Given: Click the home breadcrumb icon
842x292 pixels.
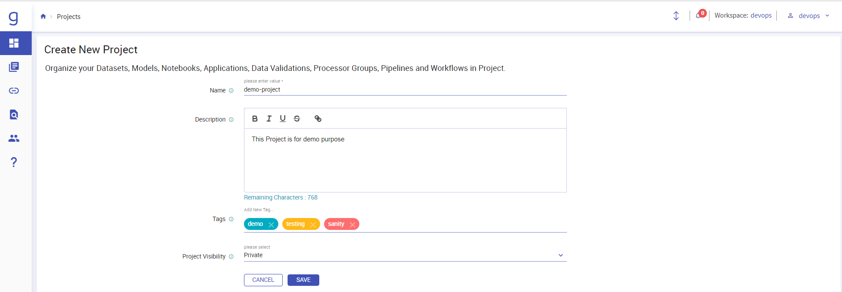Looking at the screenshot, I should [x=43, y=17].
